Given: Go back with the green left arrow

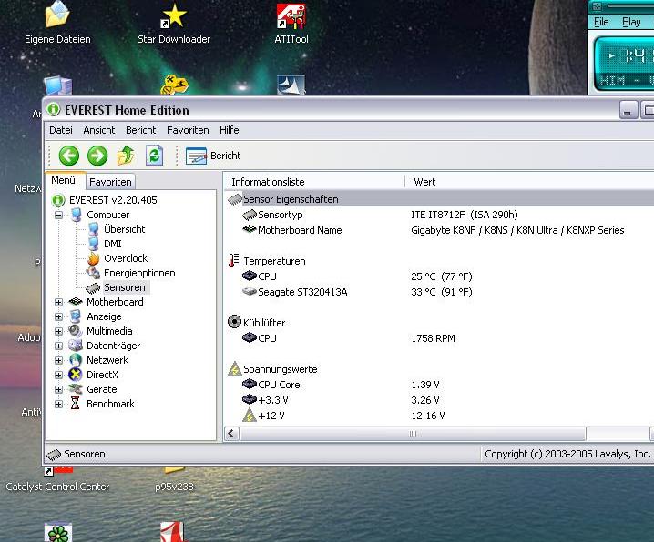Looking at the screenshot, I should [69, 156].
